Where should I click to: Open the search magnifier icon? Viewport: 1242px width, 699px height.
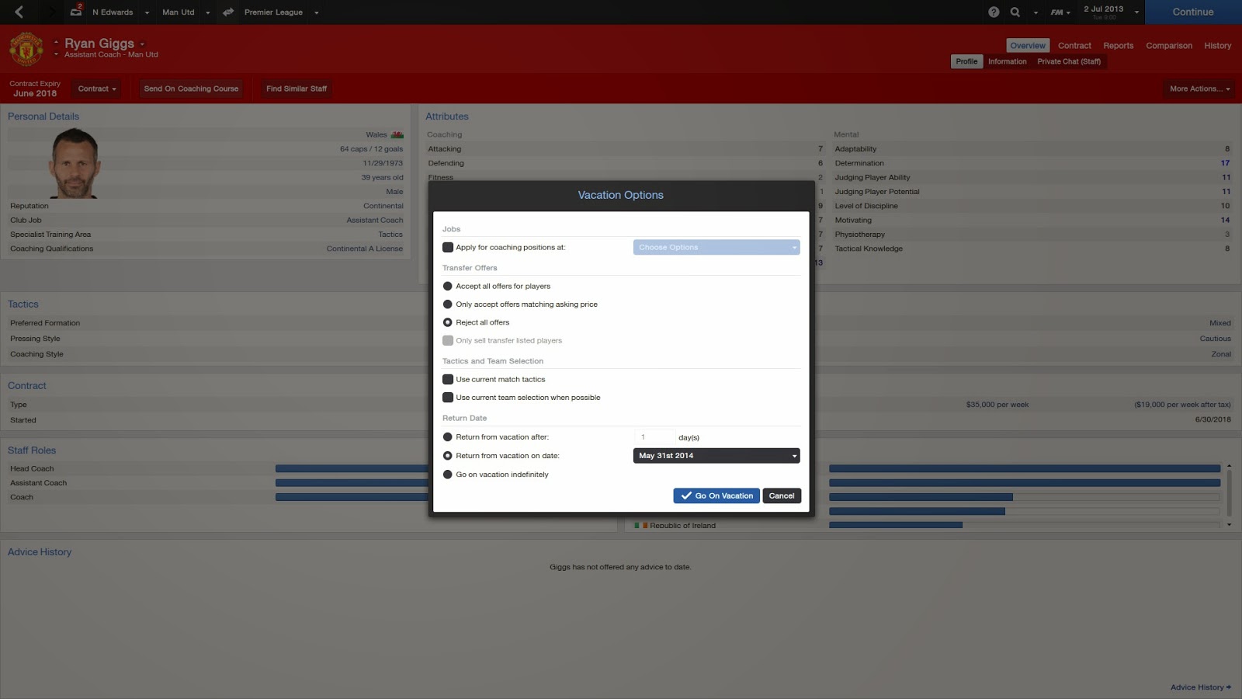pyautogui.click(x=1015, y=12)
